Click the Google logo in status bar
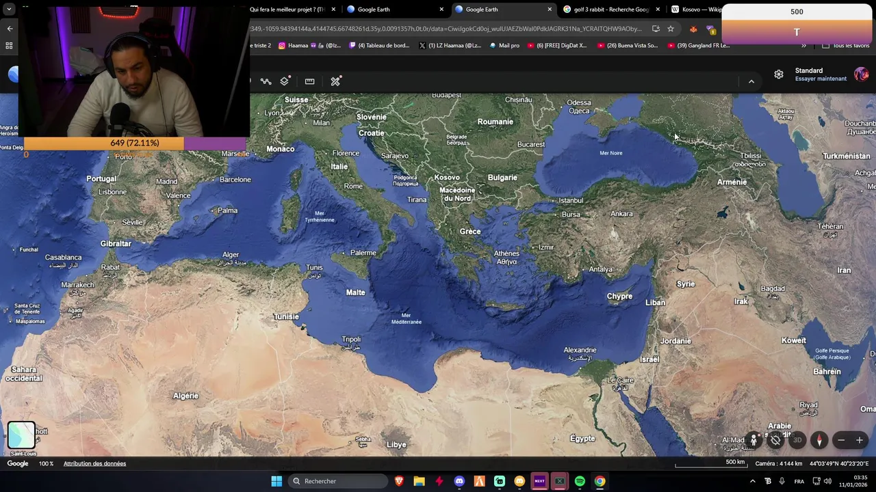The height and width of the screenshot is (492, 876). coord(18,463)
